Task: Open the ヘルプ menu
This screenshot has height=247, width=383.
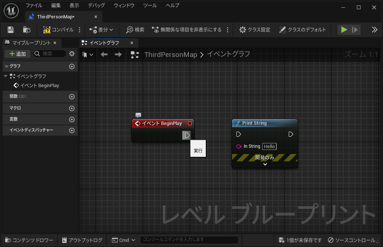Action: coord(172,6)
